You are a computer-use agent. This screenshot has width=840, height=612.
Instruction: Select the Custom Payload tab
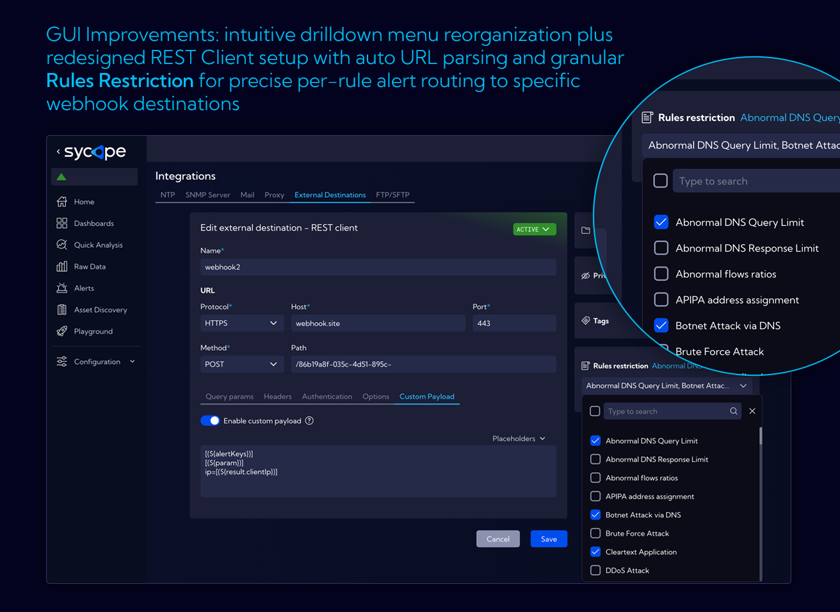[427, 396]
